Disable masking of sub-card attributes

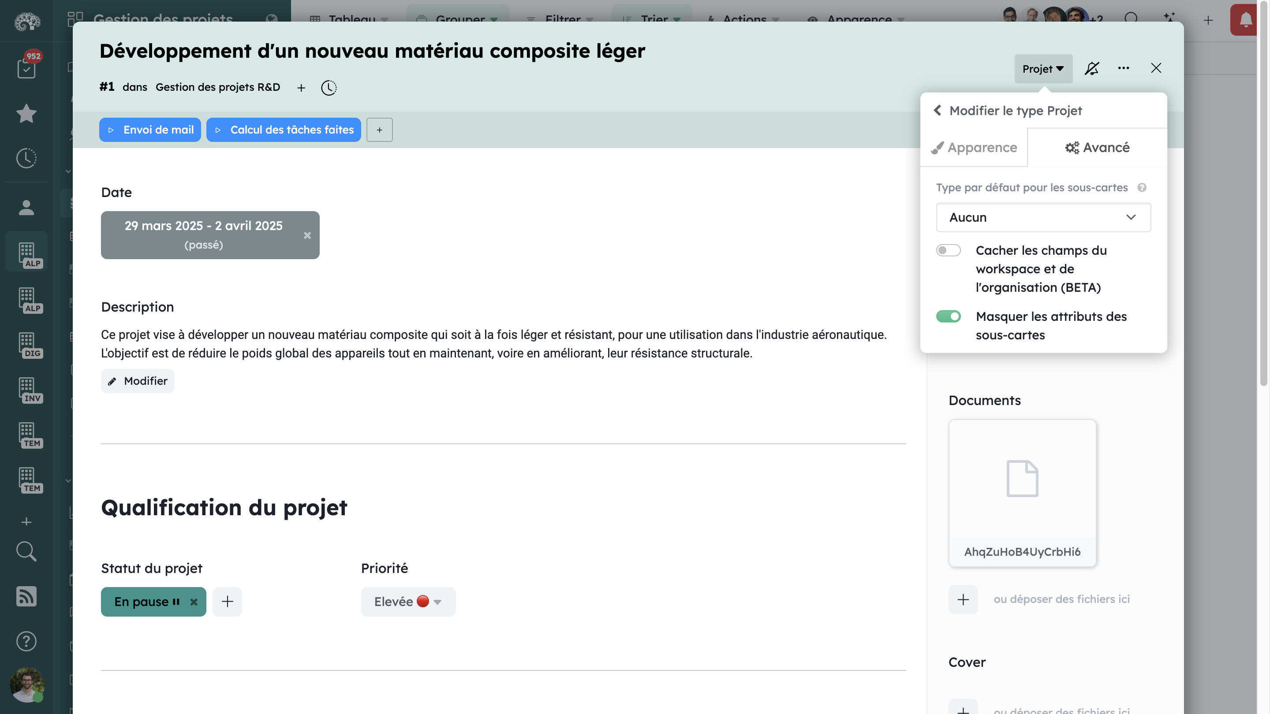coord(949,316)
